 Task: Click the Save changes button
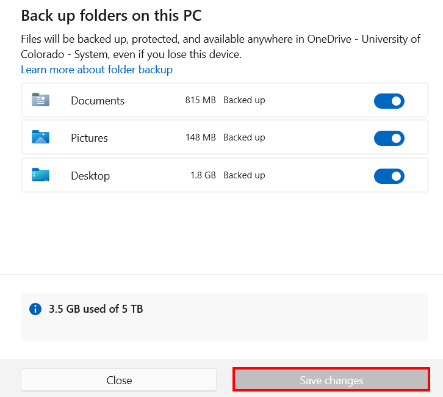click(x=331, y=380)
